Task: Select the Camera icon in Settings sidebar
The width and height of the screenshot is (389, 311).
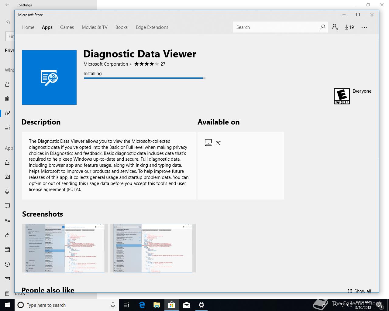Action: point(7,177)
